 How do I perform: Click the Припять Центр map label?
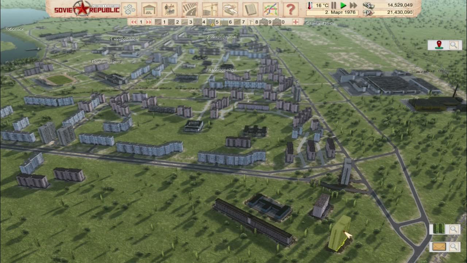(x=107, y=61)
